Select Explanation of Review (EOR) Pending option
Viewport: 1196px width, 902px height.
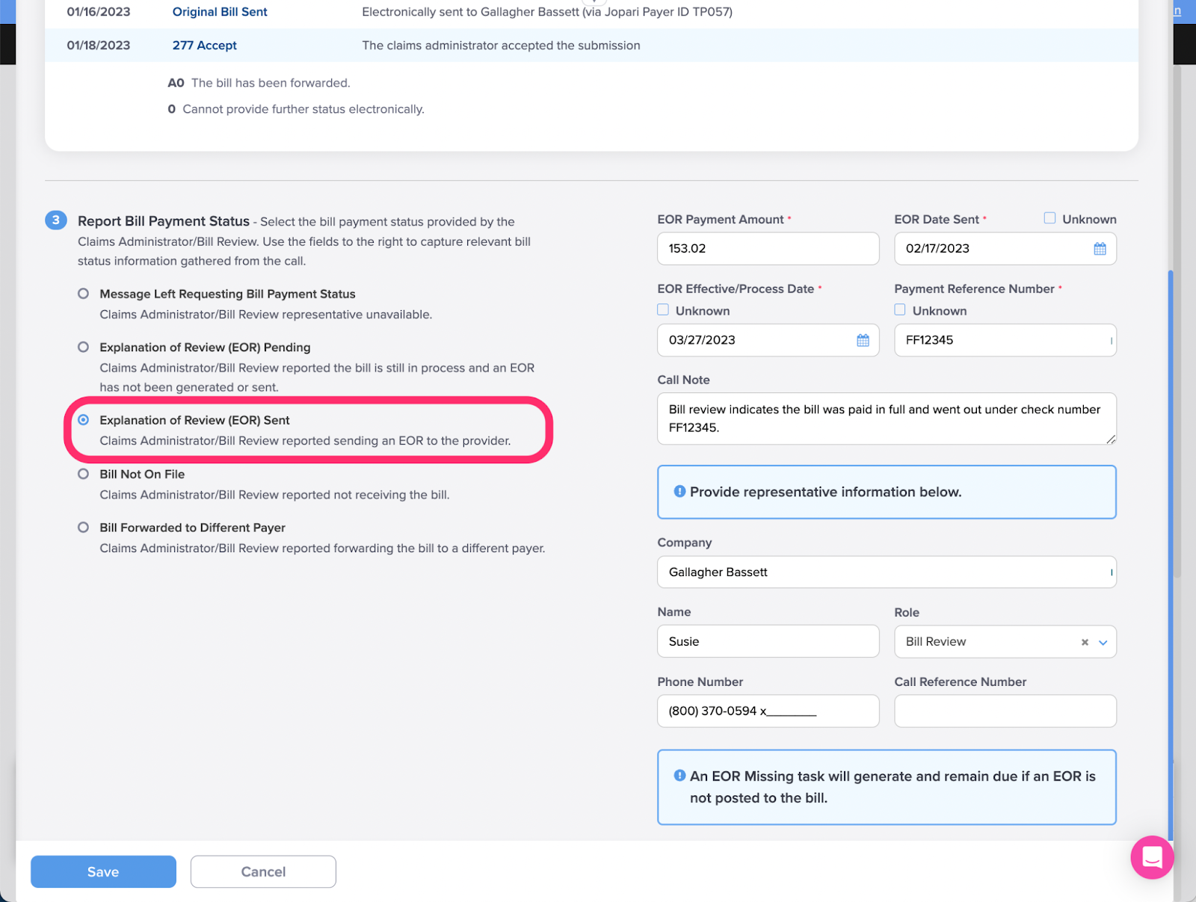point(84,347)
